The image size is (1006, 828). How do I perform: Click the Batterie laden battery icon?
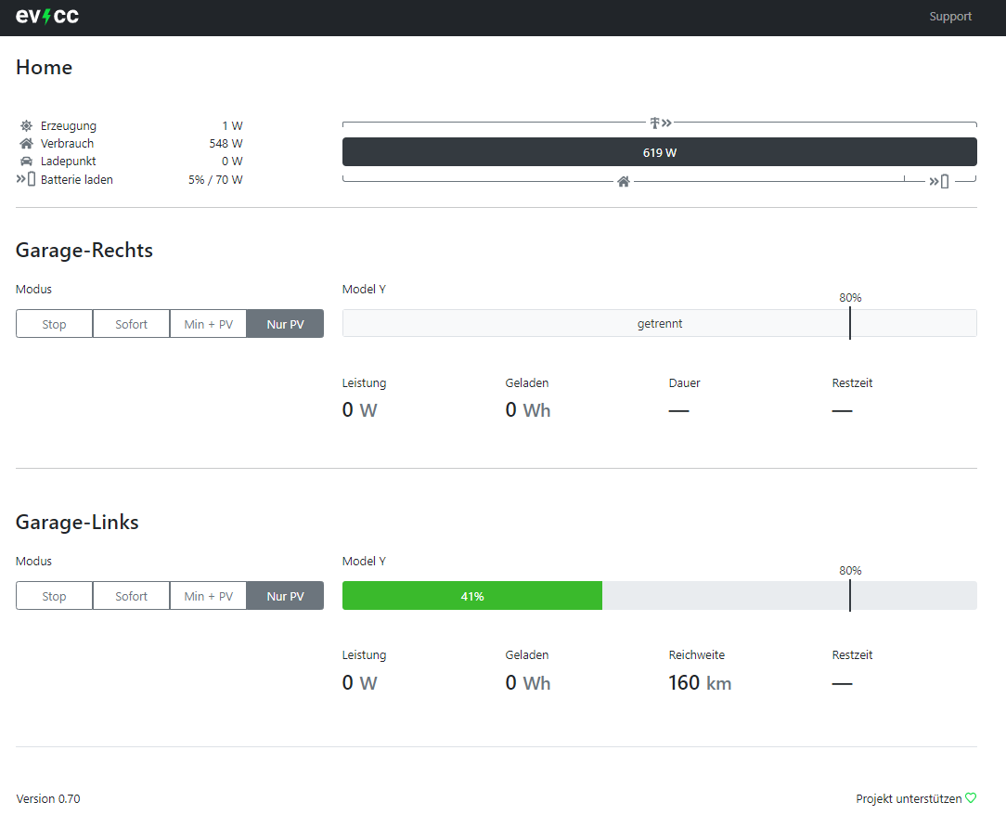click(x=26, y=179)
